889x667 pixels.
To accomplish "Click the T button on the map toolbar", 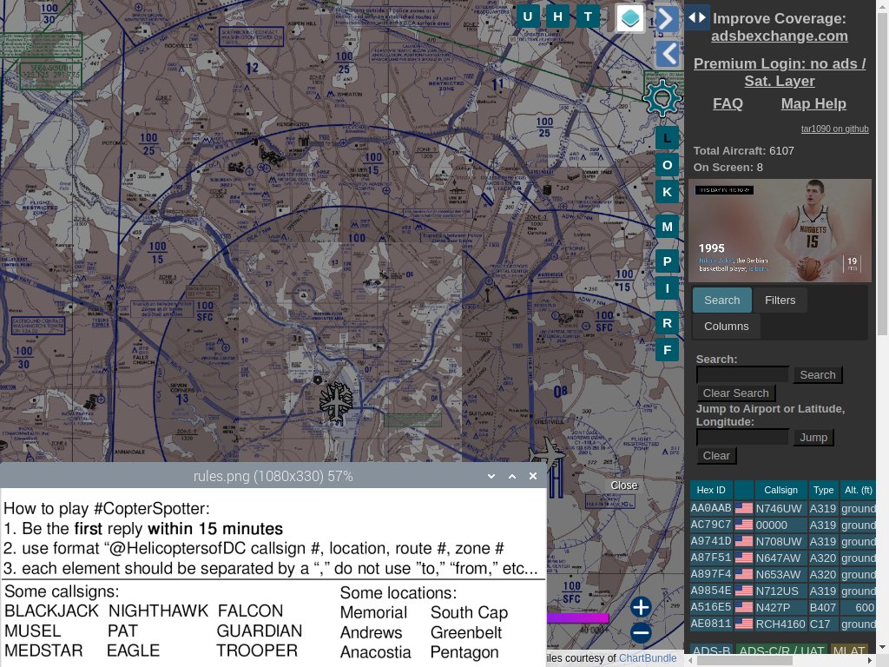I will [x=589, y=16].
